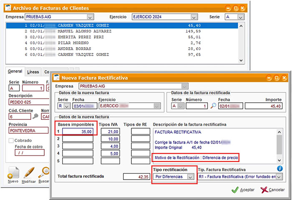Click Tipos IVA field showing 4,00
This screenshot has height=200, width=292.
pyautogui.click(x=110, y=146)
